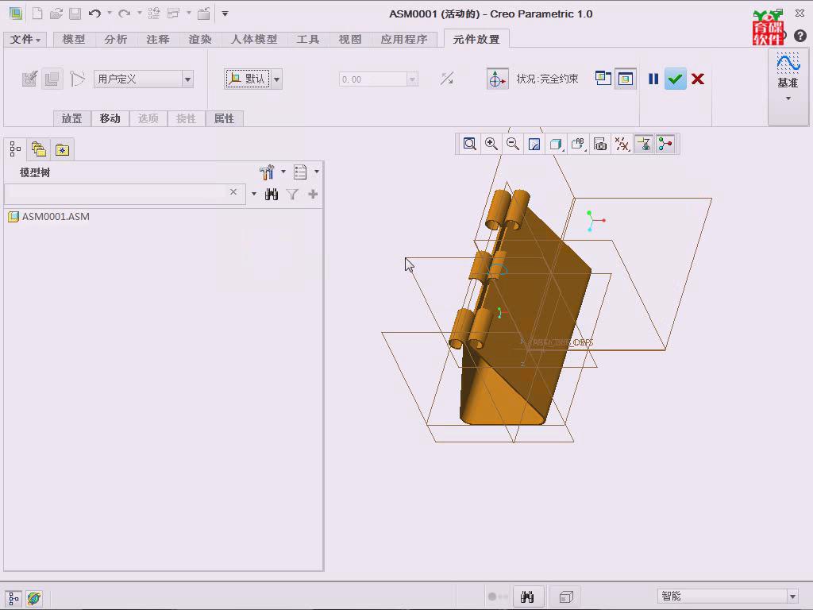Open the 默认 constraint type dropdown arrow
813x610 pixels.
click(x=277, y=79)
